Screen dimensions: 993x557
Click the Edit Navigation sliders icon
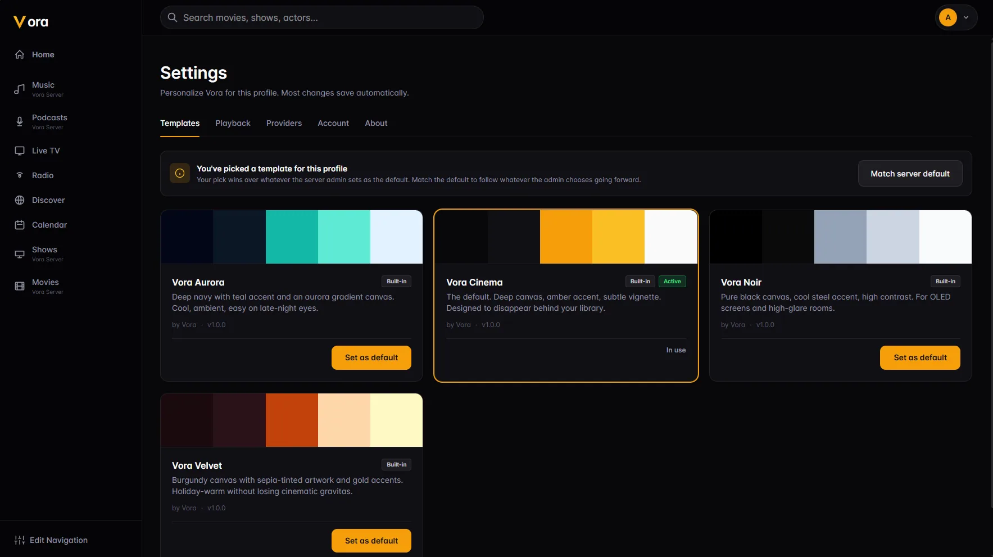click(20, 540)
